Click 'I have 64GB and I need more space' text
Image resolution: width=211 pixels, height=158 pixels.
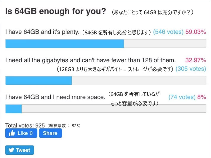[55, 97]
